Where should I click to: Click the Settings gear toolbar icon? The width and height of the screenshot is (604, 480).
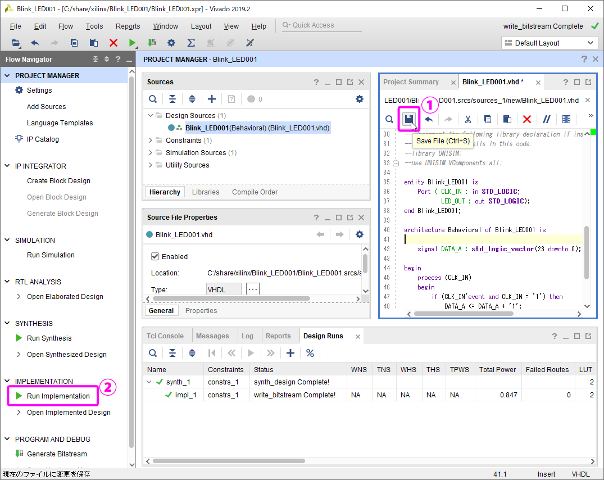[x=171, y=43]
